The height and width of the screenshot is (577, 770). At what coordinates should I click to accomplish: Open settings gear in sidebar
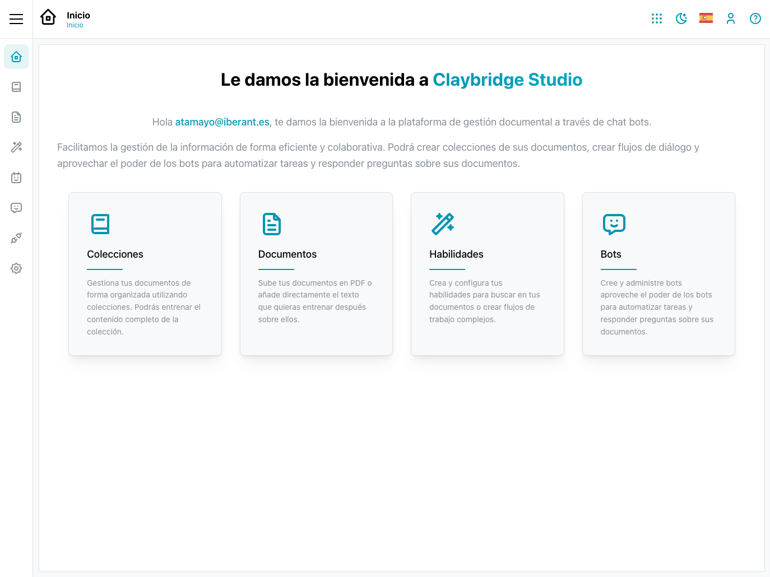(16, 268)
